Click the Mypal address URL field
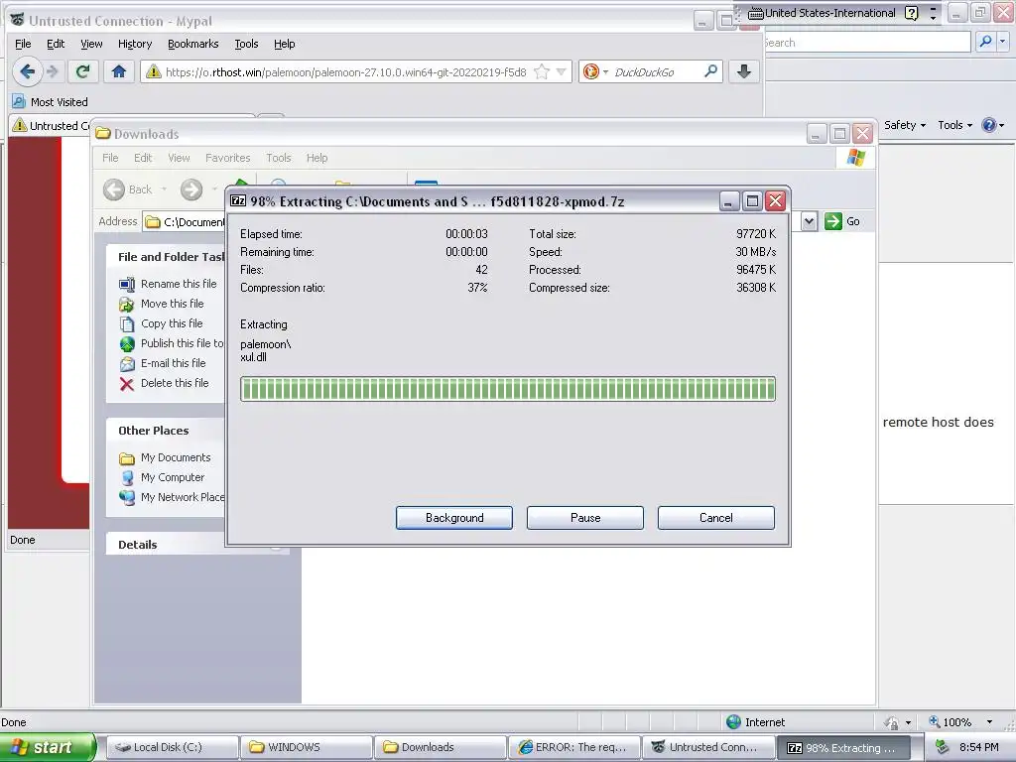 [346, 71]
